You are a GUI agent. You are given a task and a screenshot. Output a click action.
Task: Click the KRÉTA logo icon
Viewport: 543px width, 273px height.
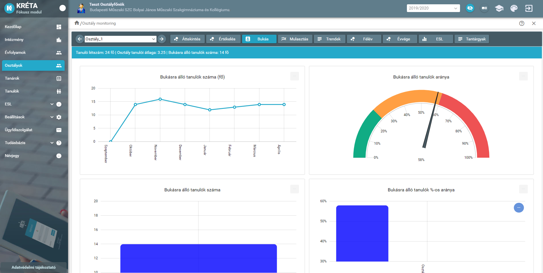[9, 8]
